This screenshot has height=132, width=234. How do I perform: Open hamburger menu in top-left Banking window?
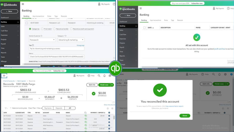(x=23, y=4)
